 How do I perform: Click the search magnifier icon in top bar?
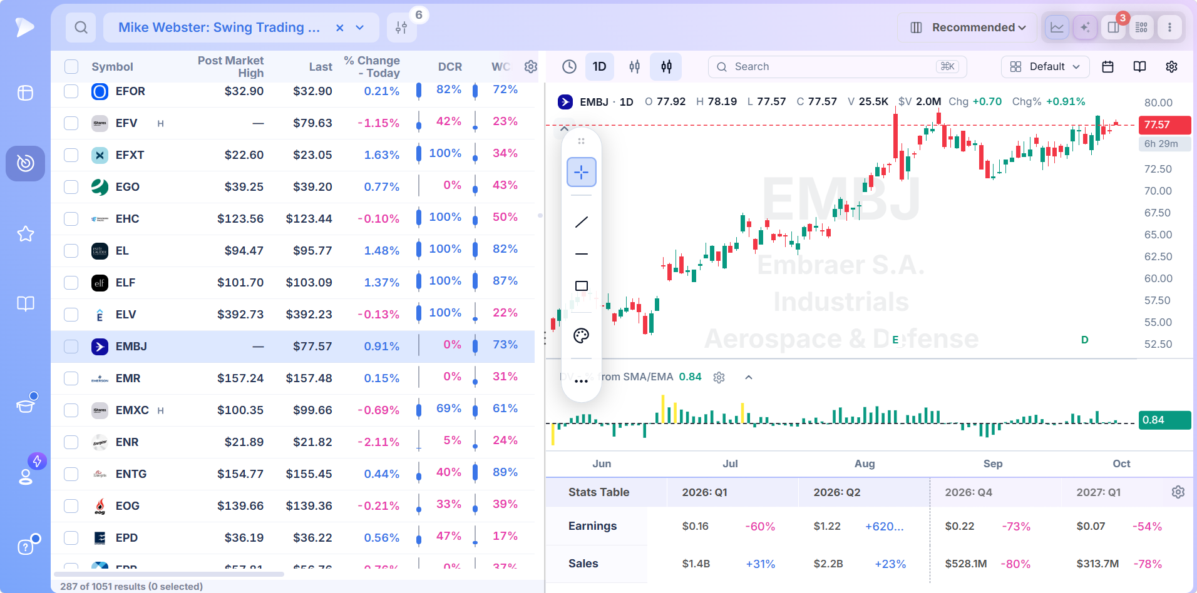[81, 28]
